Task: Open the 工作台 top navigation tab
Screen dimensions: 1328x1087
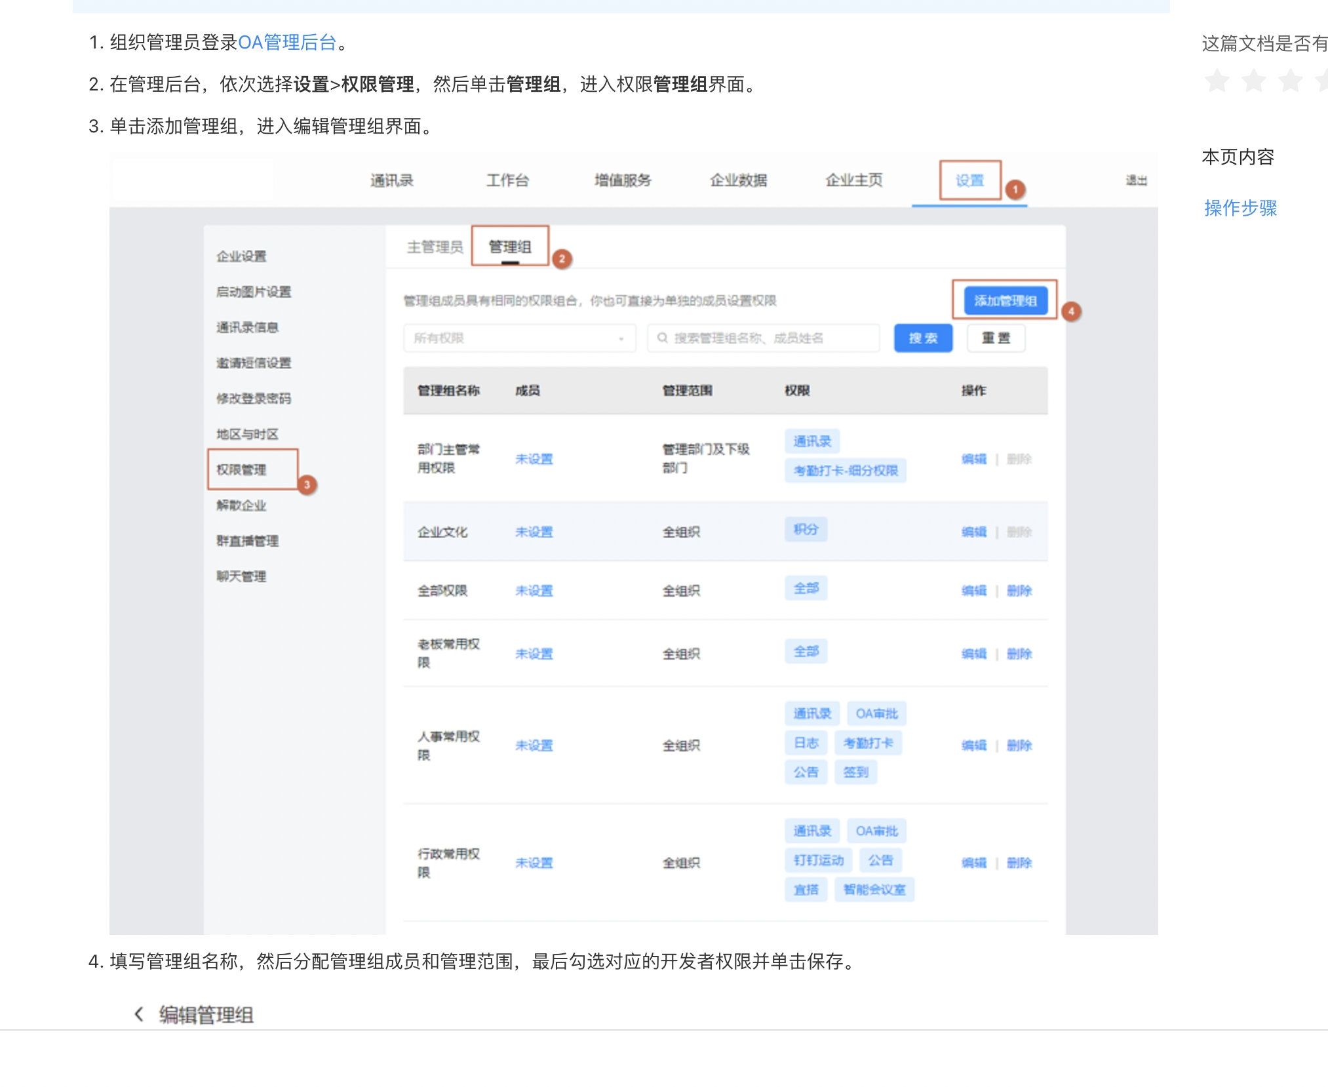Action: coord(507,180)
